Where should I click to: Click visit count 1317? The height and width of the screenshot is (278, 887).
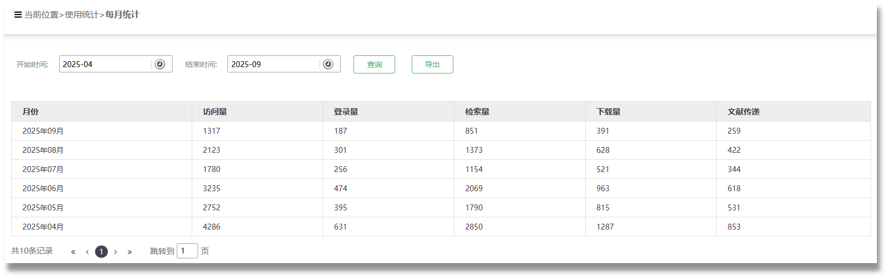[211, 131]
